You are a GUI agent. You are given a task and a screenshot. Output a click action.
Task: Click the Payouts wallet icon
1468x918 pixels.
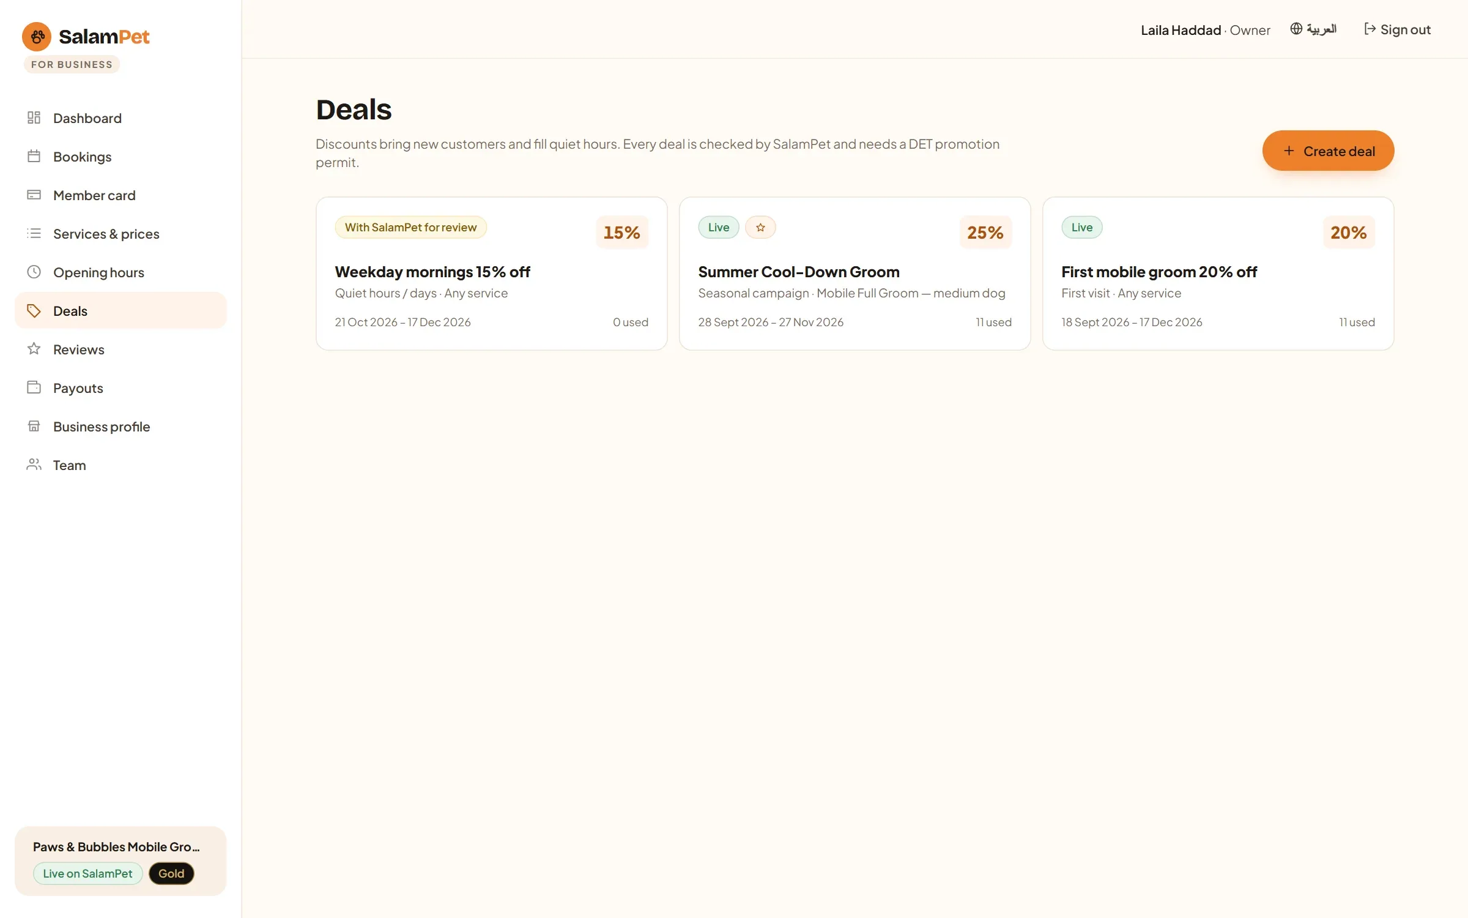tap(34, 387)
